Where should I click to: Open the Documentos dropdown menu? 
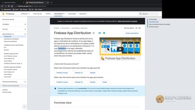click(x=59, y=14)
